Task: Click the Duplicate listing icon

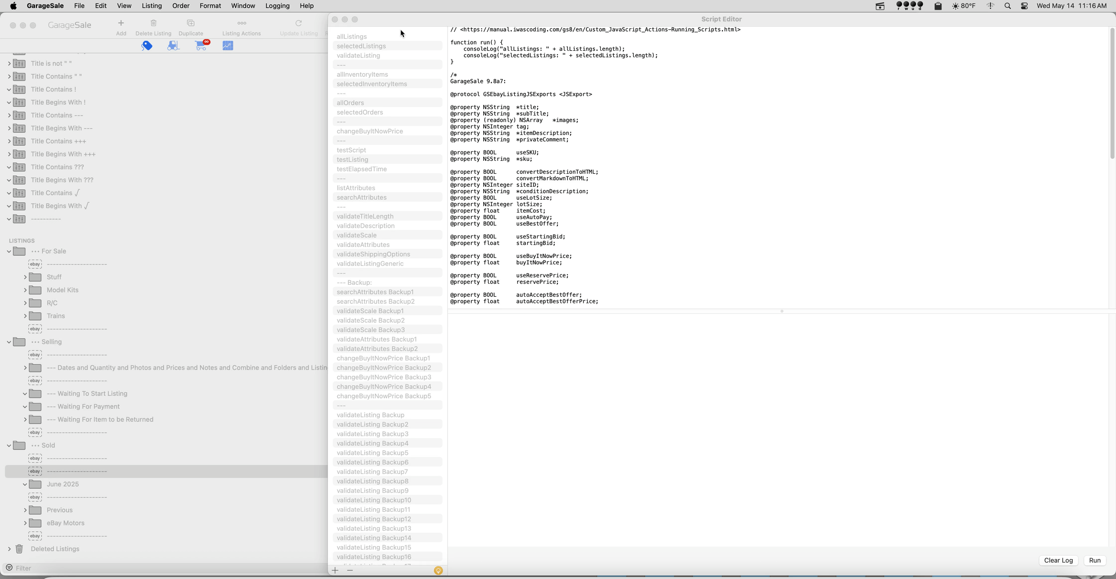Action: click(x=190, y=23)
